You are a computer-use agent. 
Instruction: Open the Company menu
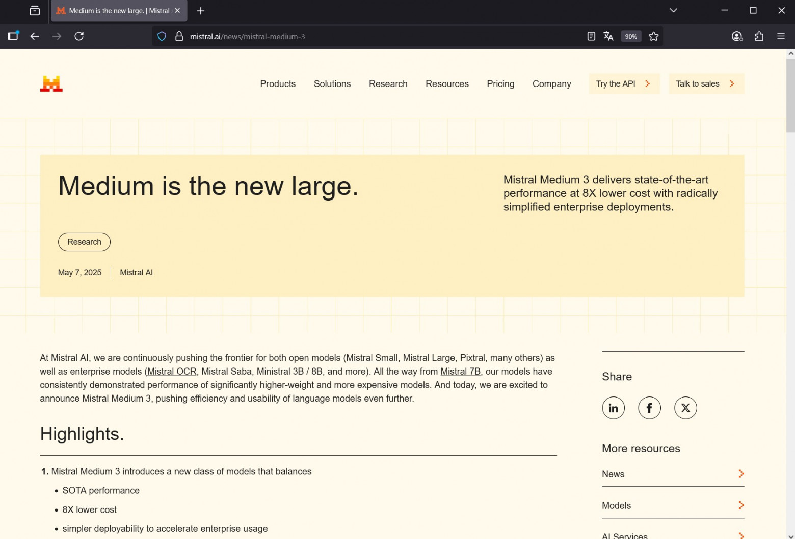pyautogui.click(x=552, y=84)
